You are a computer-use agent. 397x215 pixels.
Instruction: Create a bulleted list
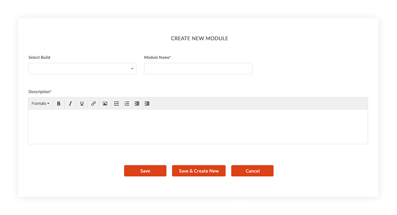pos(117,104)
